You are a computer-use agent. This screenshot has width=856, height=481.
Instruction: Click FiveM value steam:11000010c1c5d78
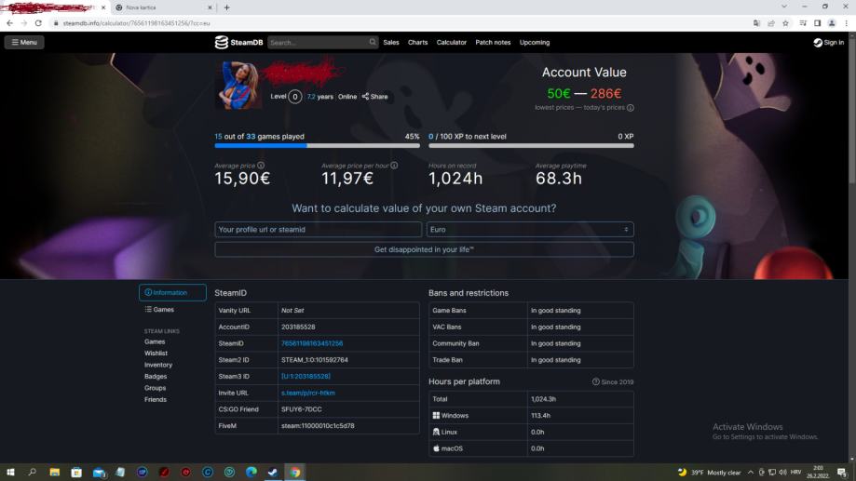tap(318, 425)
